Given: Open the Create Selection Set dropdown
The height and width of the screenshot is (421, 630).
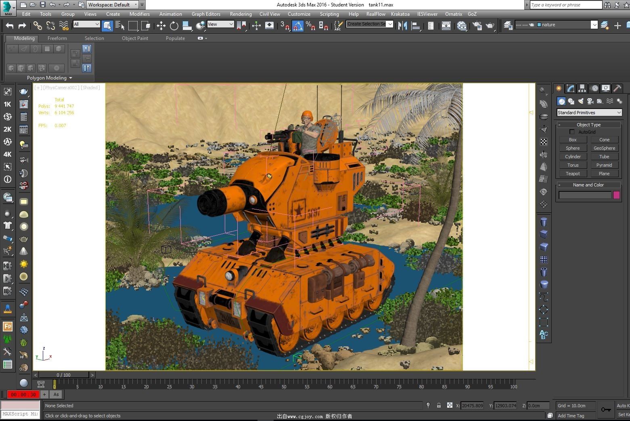Looking at the screenshot, I should click(369, 24).
